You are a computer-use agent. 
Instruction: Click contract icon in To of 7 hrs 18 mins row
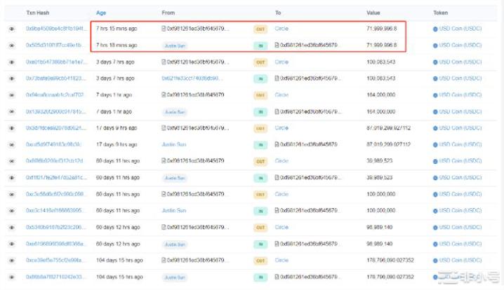(277, 46)
